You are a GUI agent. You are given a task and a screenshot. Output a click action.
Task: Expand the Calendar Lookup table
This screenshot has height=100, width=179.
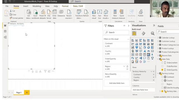coord(158,38)
